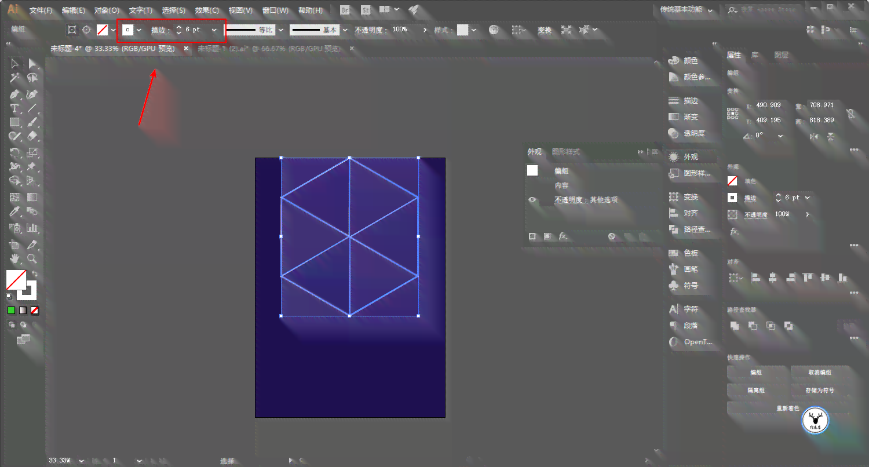Select the Lasso tool
The width and height of the screenshot is (869, 467).
click(x=32, y=78)
